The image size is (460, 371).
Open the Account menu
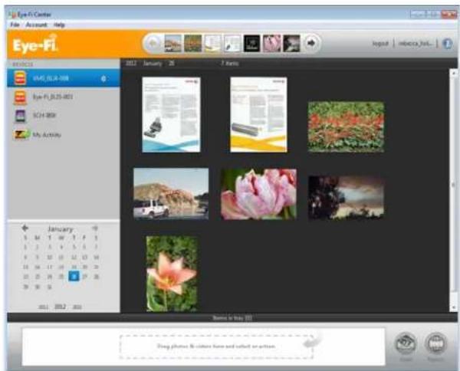[x=36, y=25]
